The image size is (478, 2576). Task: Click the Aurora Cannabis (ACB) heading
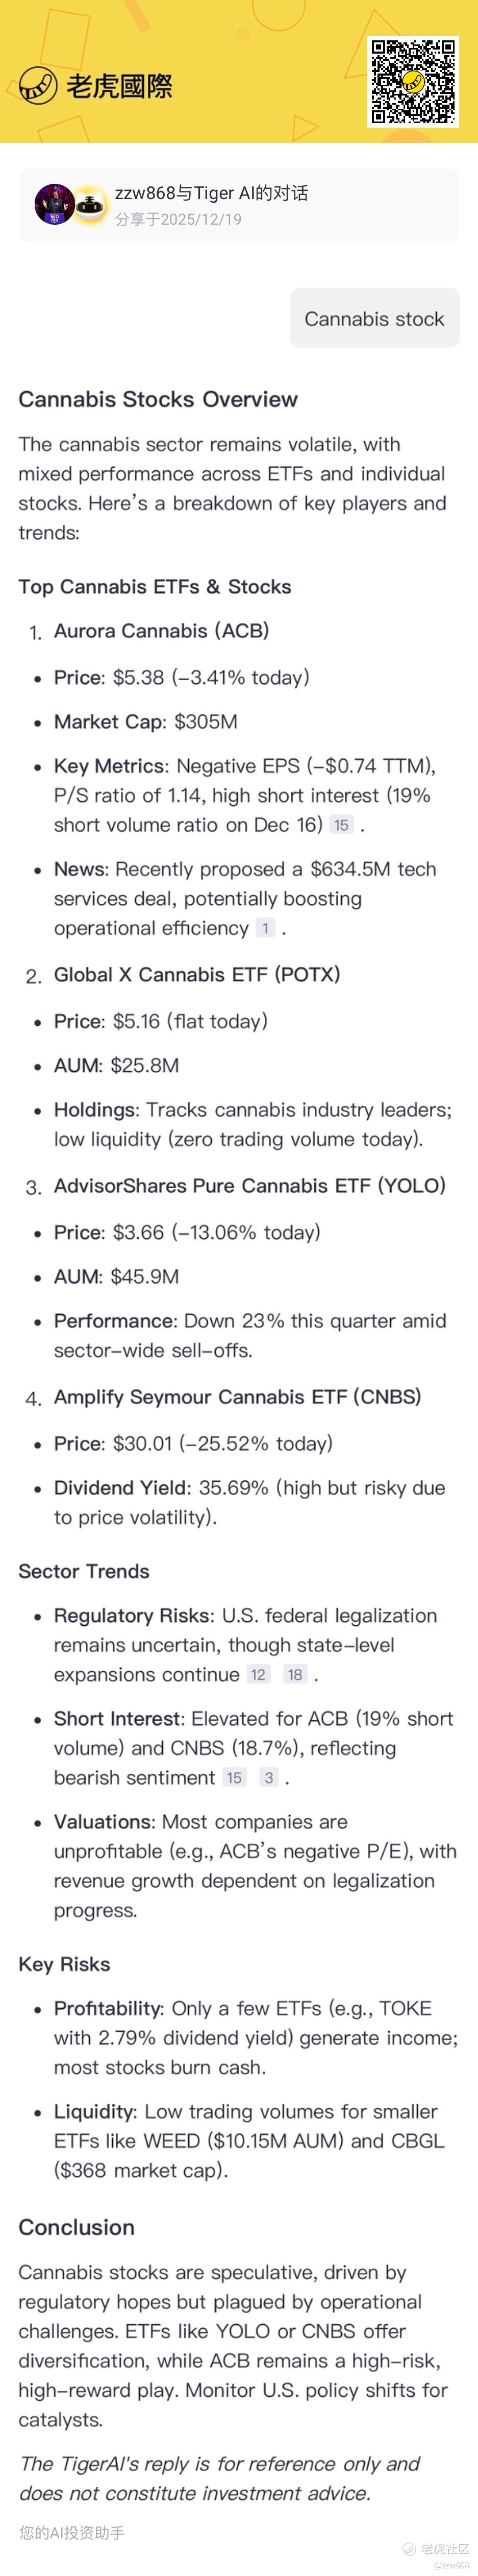point(161,631)
